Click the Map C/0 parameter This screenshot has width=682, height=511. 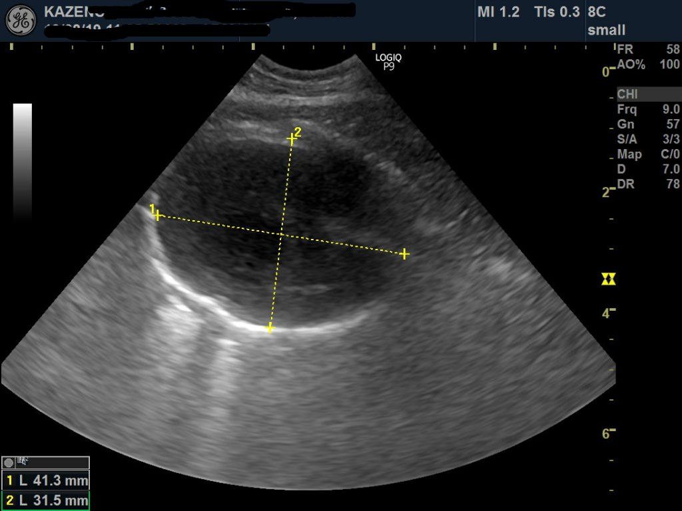coord(648,154)
